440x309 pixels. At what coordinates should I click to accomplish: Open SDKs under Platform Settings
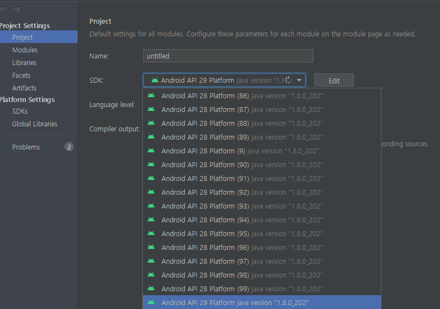coord(20,111)
